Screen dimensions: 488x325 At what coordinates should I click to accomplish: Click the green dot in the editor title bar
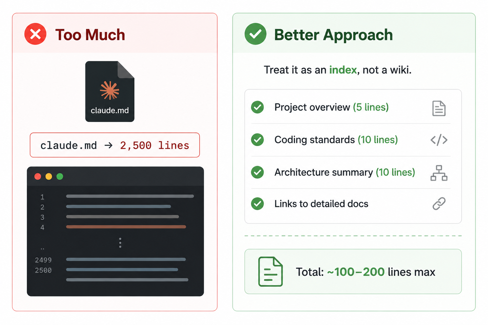click(60, 176)
